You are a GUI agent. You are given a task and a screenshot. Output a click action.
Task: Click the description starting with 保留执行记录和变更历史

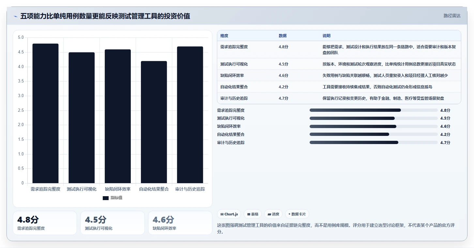tap(383, 98)
